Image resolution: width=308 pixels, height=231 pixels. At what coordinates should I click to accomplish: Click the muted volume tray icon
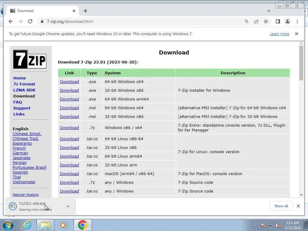point(278,225)
